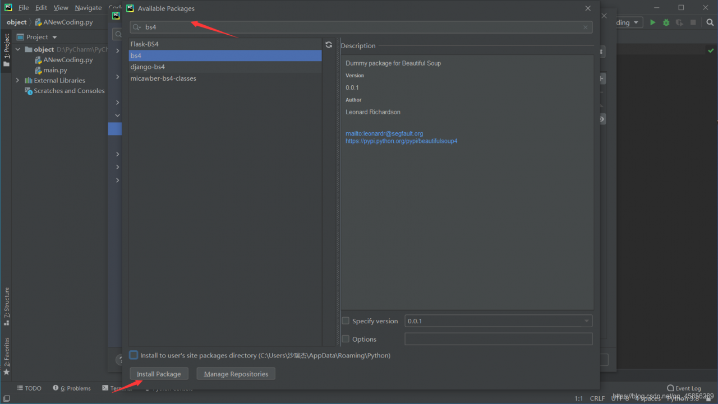Viewport: 718px width, 404px height.
Task: Click the Scratches and Consoles icon
Action: click(29, 91)
